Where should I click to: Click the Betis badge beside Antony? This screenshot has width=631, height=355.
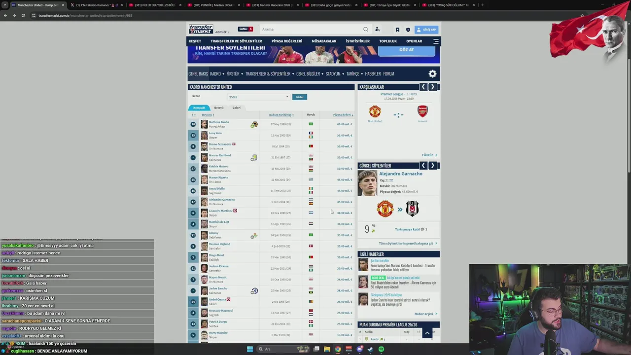tap(254, 236)
